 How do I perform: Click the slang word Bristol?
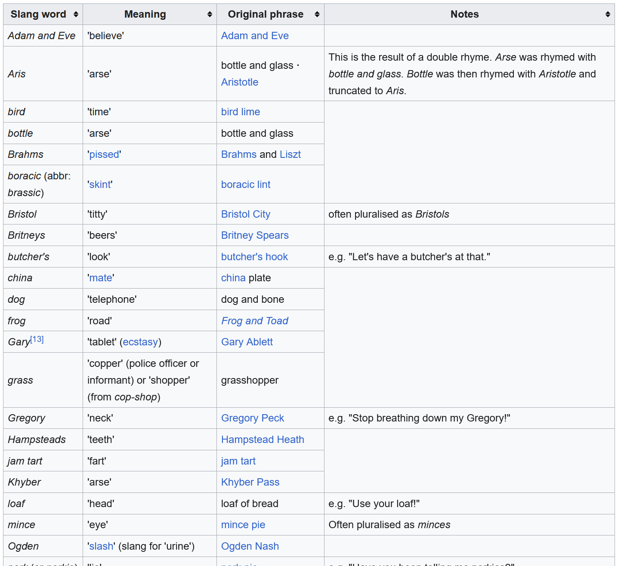click(x=22, y=214)
